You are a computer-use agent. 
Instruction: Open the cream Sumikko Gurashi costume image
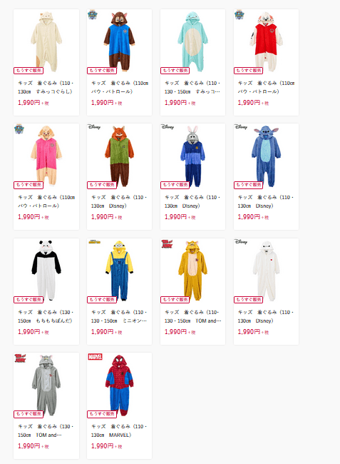pos(46,41)
